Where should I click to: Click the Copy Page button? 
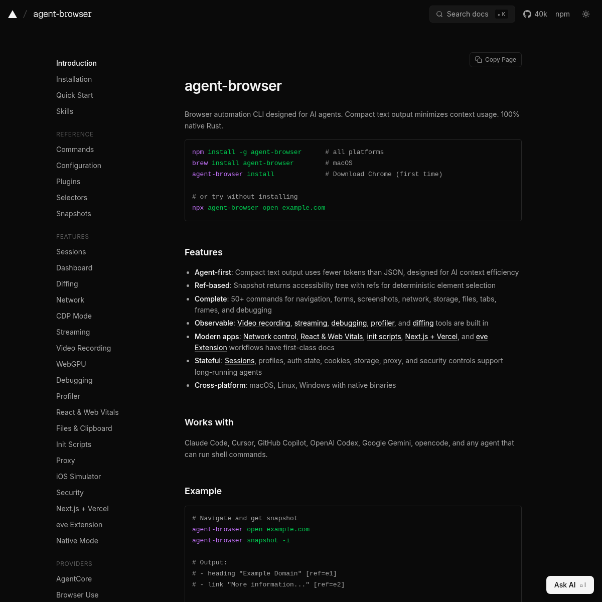496,60
